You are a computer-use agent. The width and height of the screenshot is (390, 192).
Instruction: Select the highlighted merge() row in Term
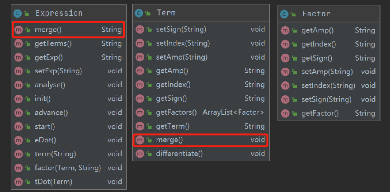pos(169,140)
